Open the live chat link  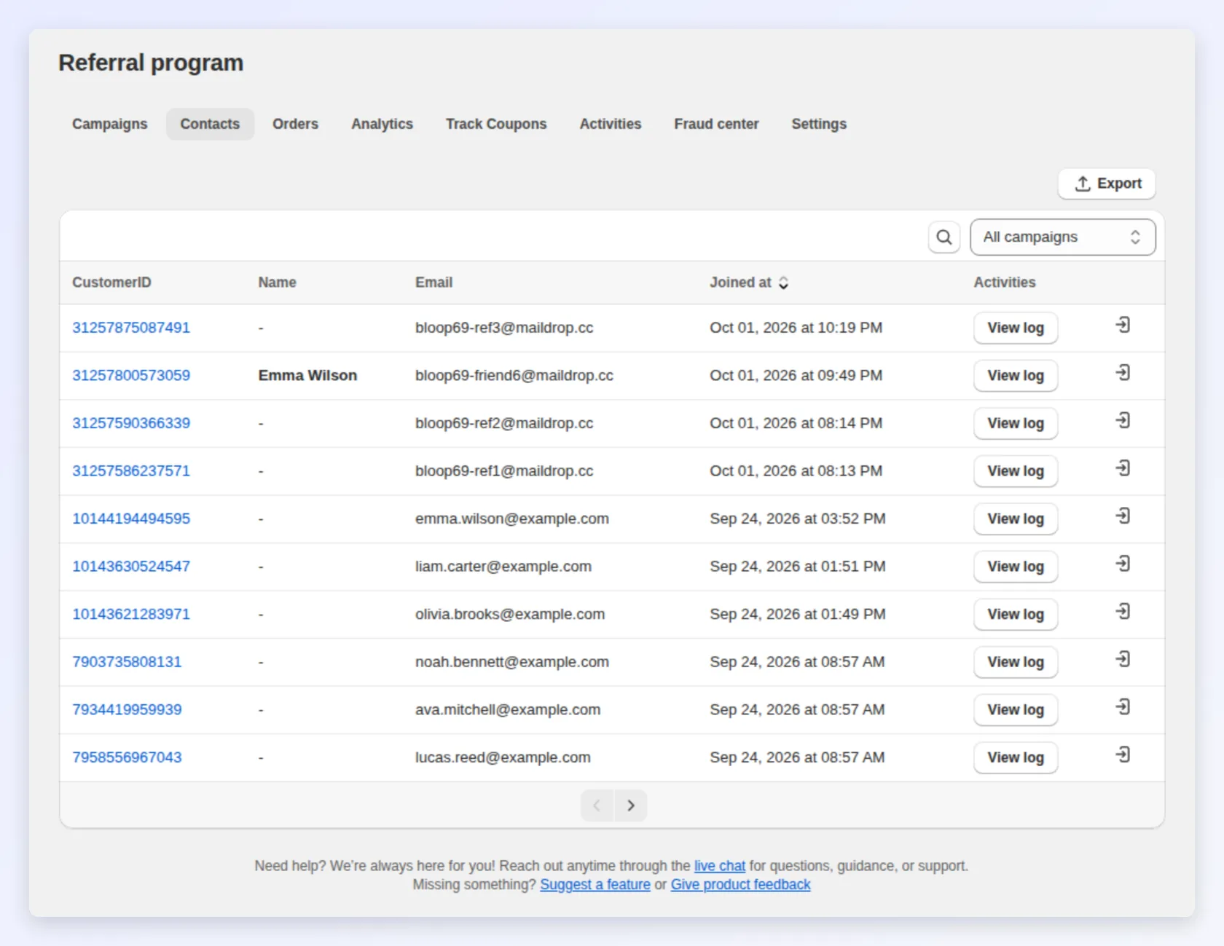(x=720, y=866)
